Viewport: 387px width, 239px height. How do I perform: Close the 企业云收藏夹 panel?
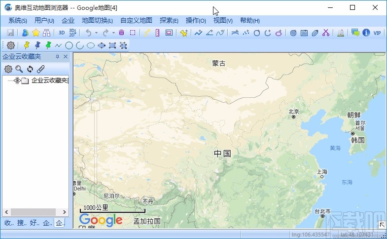click(66, 57)
